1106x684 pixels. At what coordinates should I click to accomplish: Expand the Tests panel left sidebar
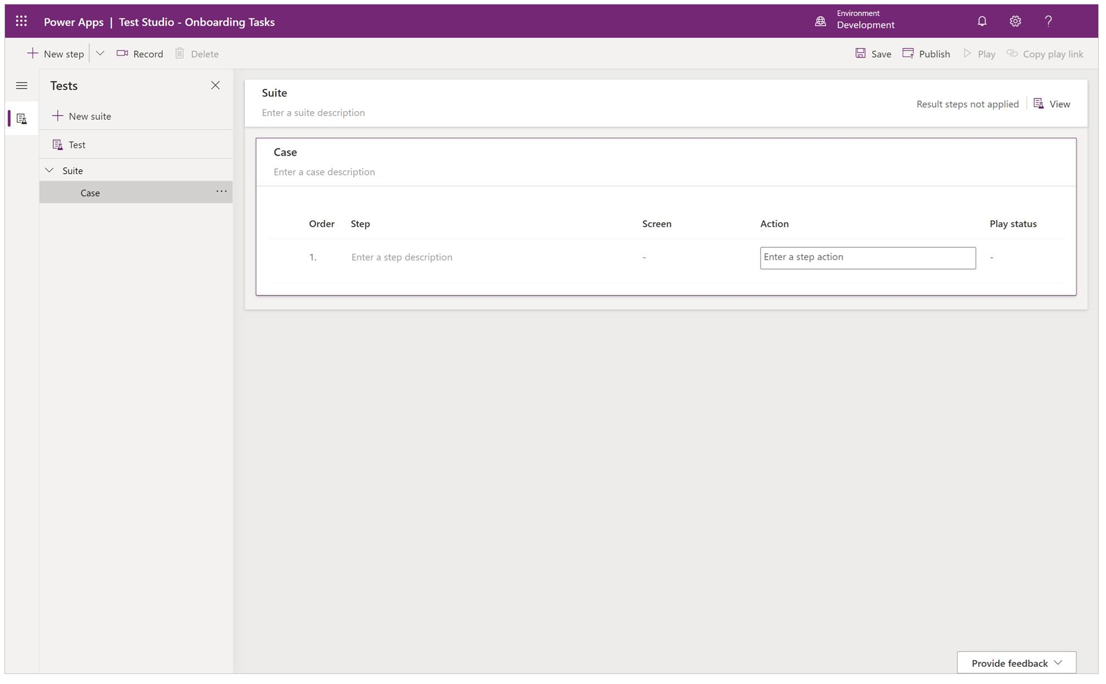pos(21,84)
